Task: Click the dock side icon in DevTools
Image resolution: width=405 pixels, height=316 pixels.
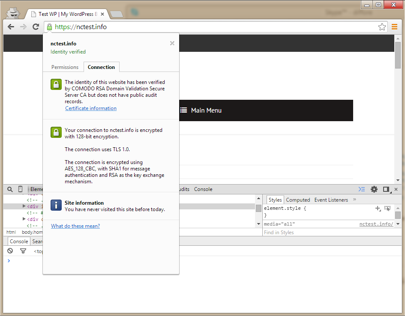Action: [x=387, y=189]
